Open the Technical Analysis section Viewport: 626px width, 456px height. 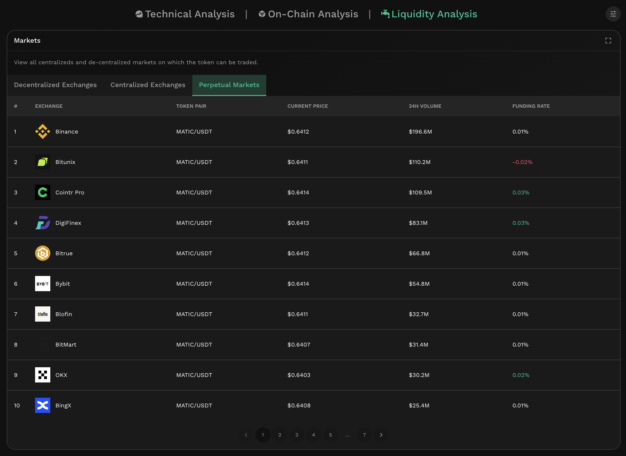tap(185, 14)
